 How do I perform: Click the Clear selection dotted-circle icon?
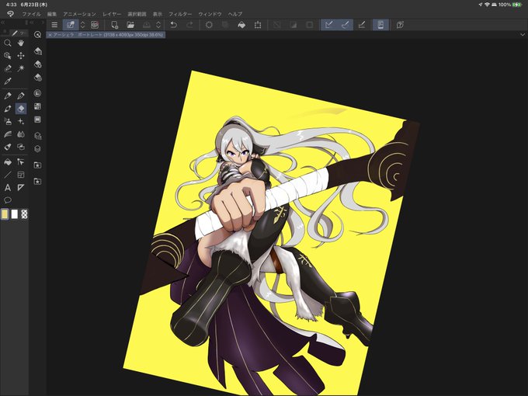tap(209, 25)
